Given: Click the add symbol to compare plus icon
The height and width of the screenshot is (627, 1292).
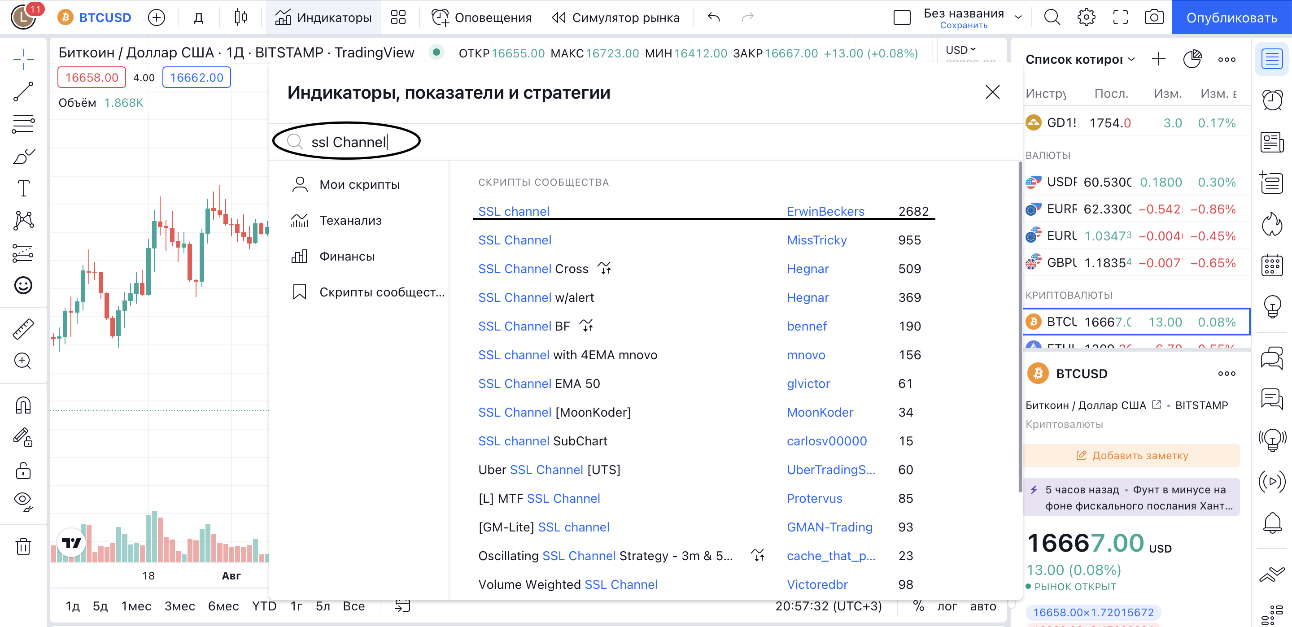Looking at the screenshot, I should tap(157, 17).
